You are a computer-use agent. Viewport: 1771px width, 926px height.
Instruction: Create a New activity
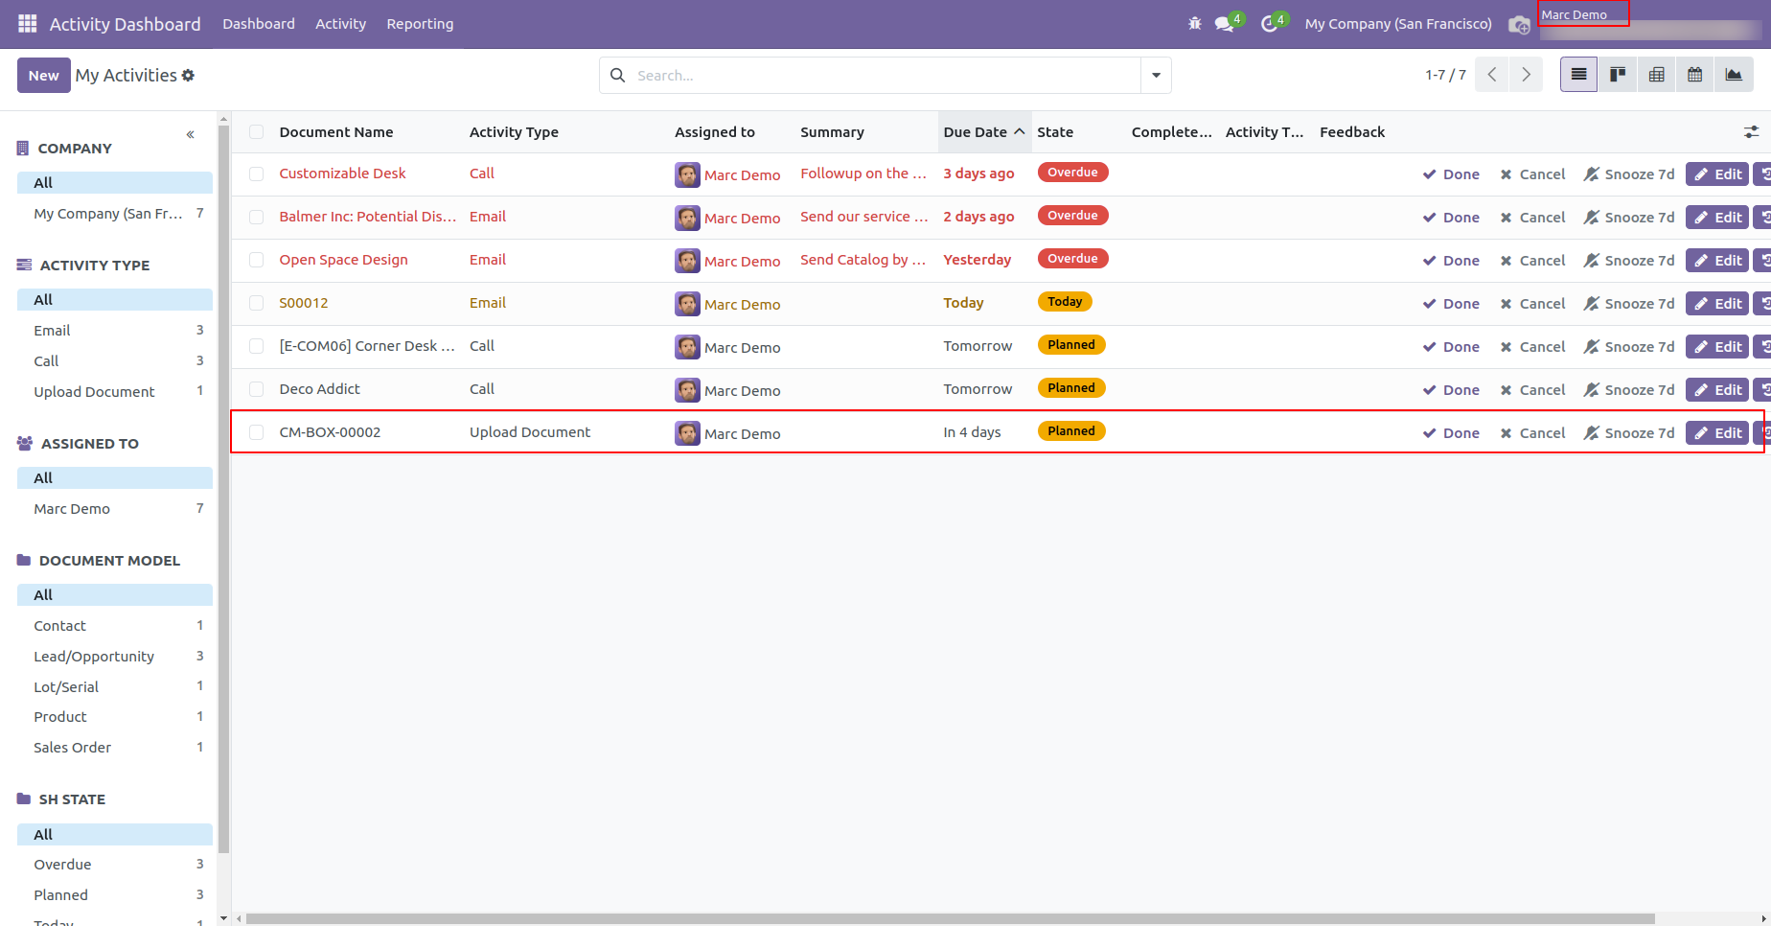[44, 75]
